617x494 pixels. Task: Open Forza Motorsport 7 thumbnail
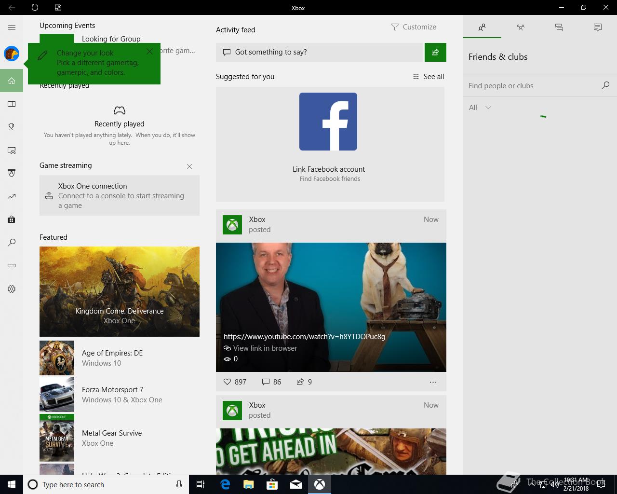pos(57,395)
